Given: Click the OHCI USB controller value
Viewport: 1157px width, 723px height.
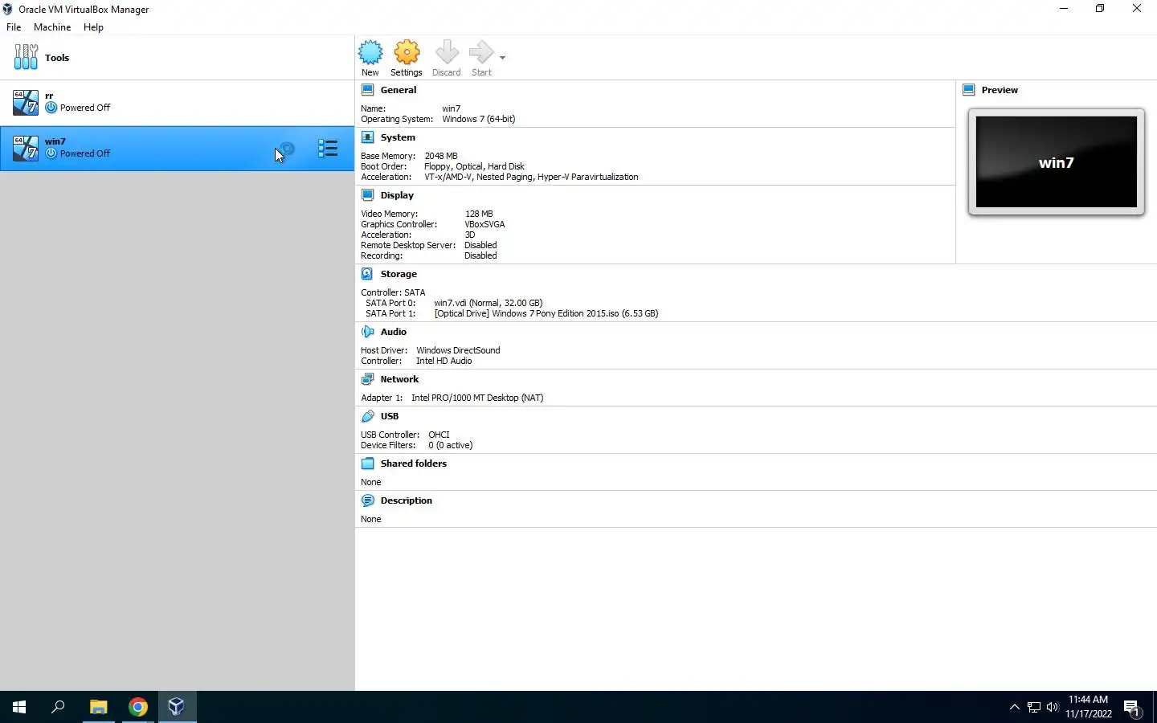Looking at the screenshot, I should pos(439,435).
